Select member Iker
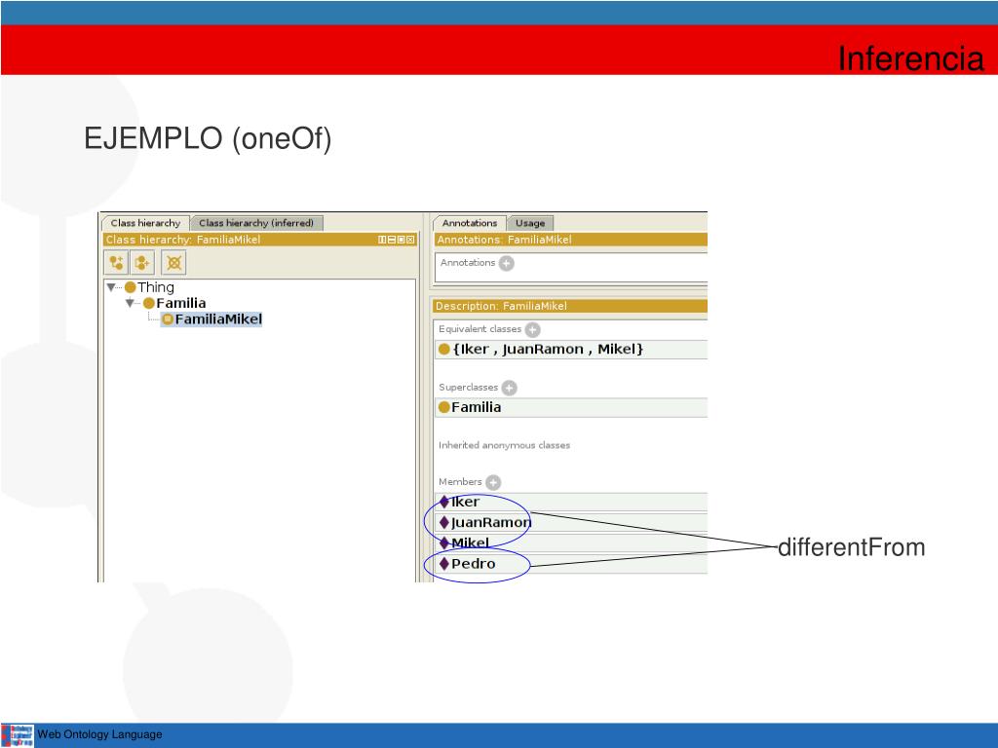 (571, 502)
